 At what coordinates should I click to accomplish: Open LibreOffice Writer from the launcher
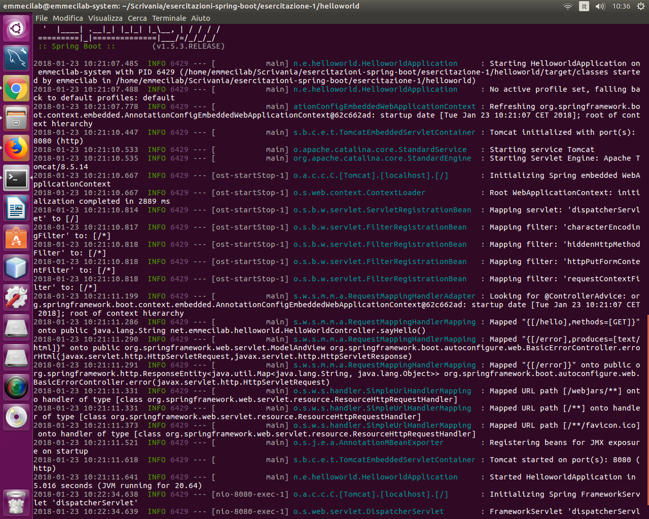(x=16, y=208)
